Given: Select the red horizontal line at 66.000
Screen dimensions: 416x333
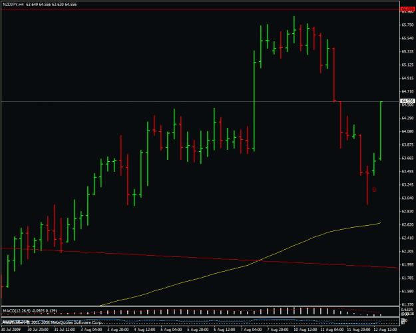Looking at the screenshot, I should pyautogui.click(x=200, y=9).
